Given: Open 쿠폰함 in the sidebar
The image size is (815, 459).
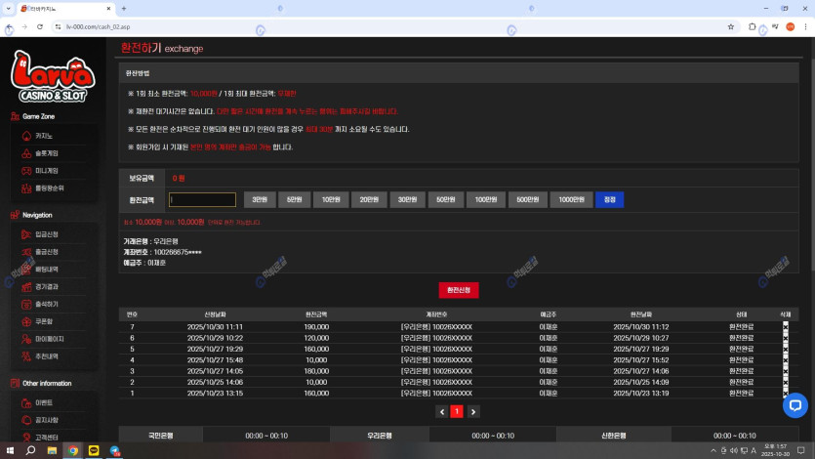Looking at the screenshot, I should coord(44,321).
